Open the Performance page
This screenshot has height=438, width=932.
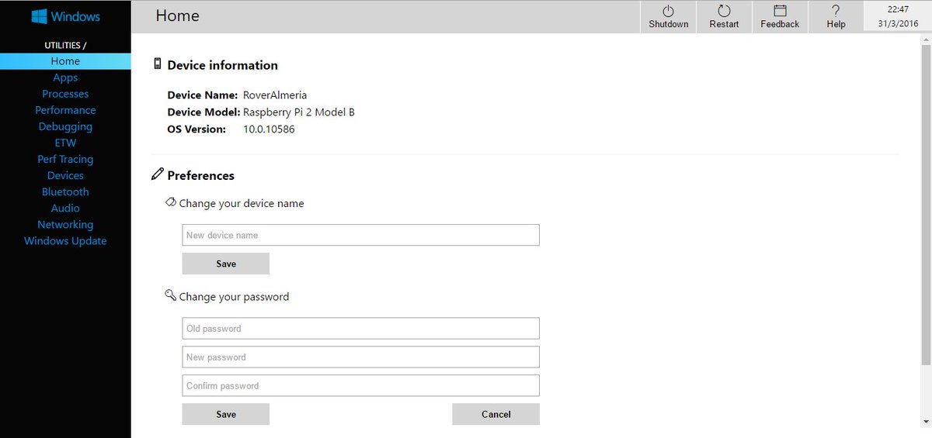pos(65,110)
